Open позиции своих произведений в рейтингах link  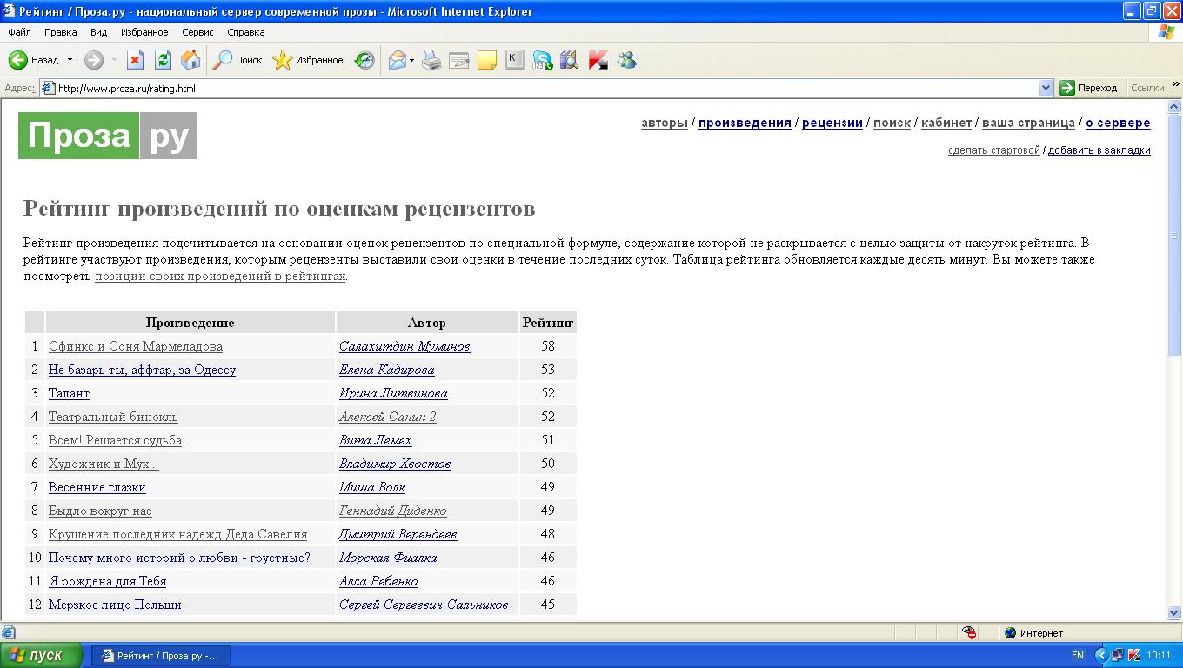tap(220, 277)
